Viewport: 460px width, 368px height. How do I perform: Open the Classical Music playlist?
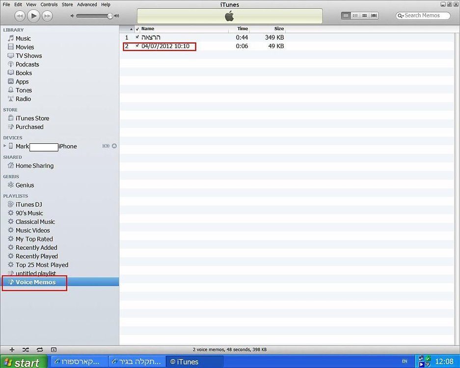pos(35,222)
